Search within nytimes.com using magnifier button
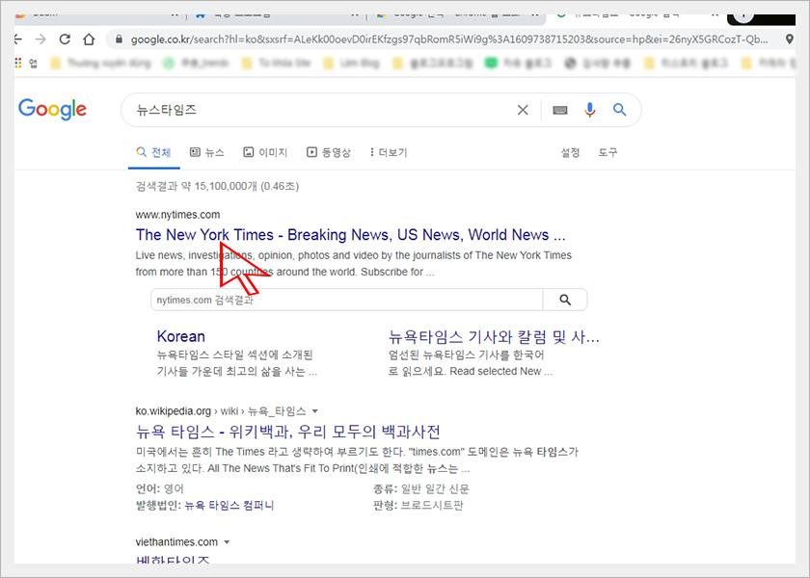This screenshot has height=578, width=810. coord(565,300)
